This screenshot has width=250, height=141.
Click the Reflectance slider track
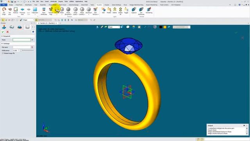(27, 51)
